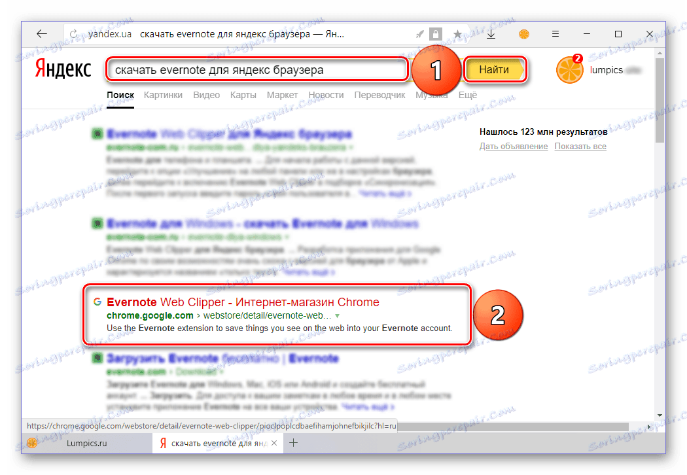687x475 pixels.
Task: Select the Поиск tab
Action: coord(120,95)
